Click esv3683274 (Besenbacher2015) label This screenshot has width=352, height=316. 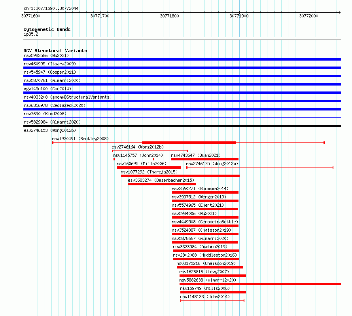pyautogui.click(x=161, y=180)
